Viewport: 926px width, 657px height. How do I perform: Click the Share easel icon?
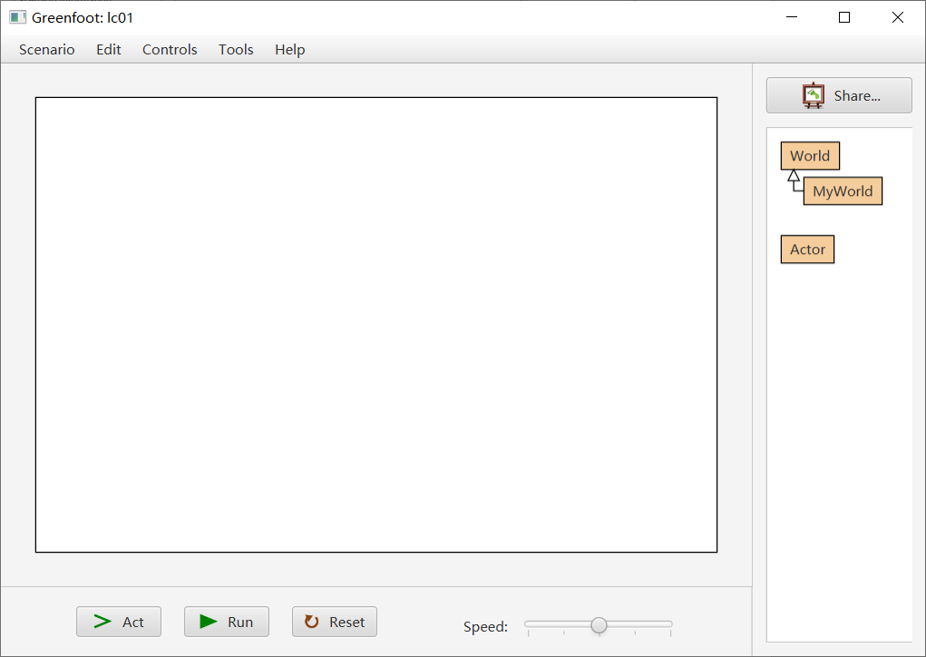point(814,95)
